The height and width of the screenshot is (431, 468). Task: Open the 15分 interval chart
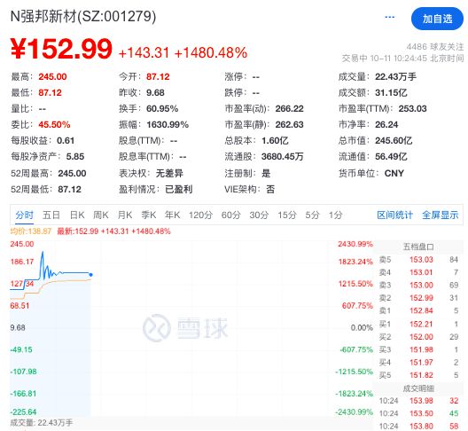tap(287, 215)
